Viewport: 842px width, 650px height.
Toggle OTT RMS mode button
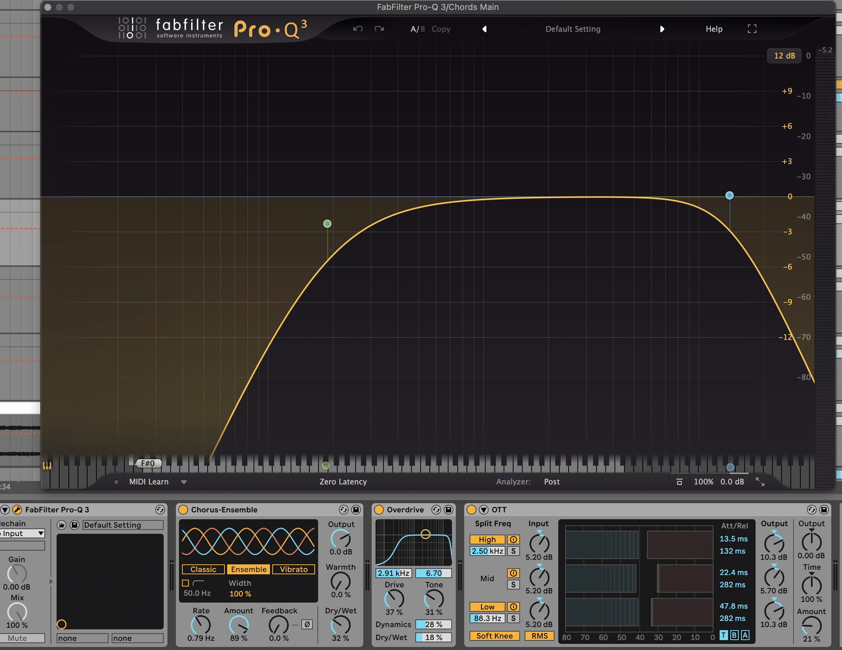540,636
